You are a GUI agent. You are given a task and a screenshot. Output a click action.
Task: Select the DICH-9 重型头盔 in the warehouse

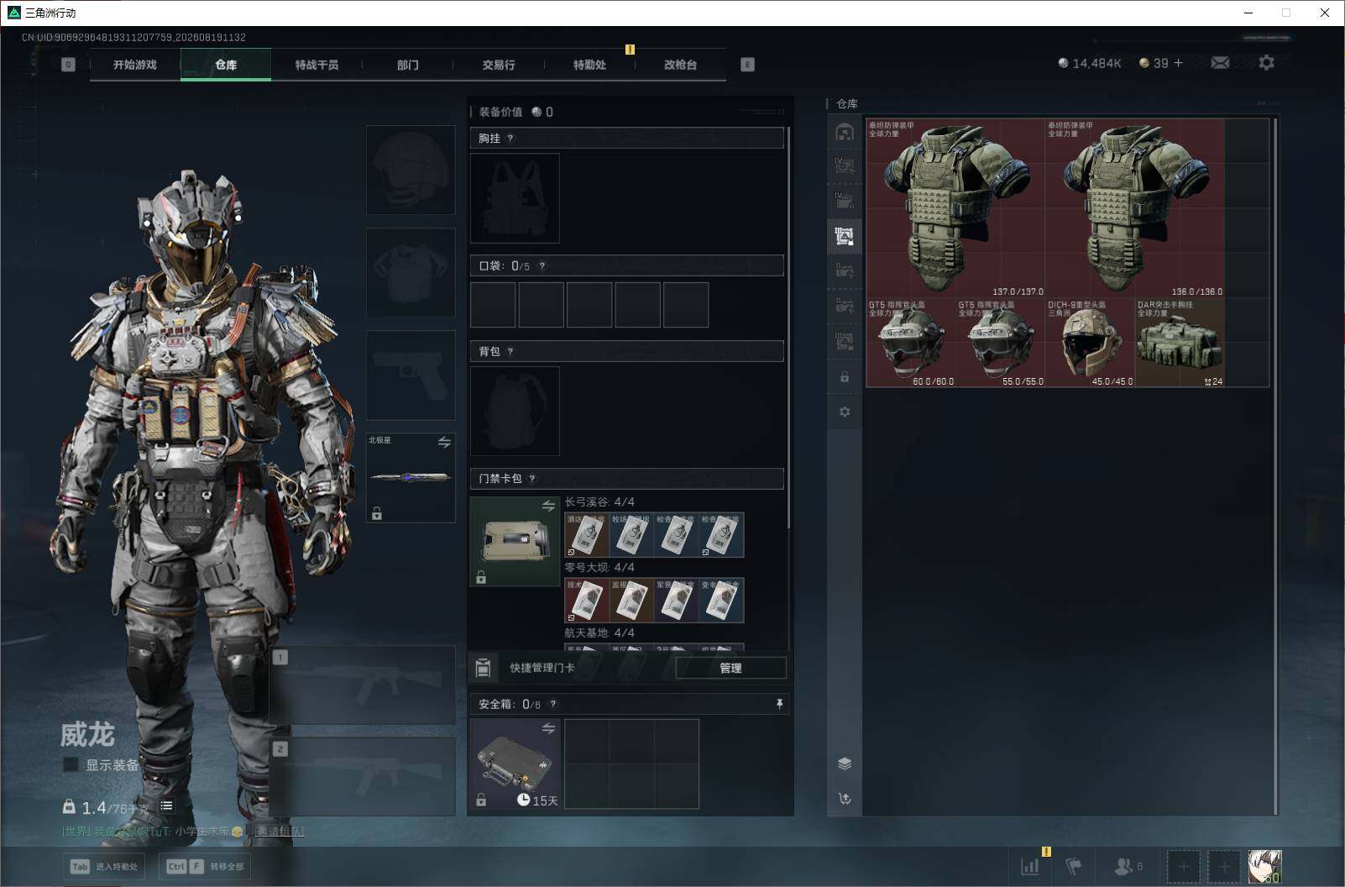(1090, 343)
